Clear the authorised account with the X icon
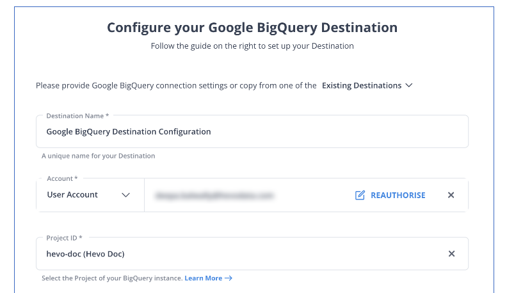This screenshot has height=293, width=507. 451,195
